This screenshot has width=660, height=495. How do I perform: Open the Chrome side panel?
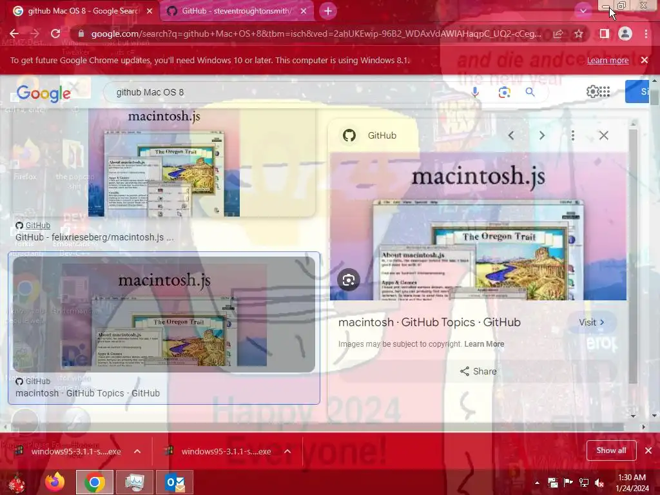point(605,34)
